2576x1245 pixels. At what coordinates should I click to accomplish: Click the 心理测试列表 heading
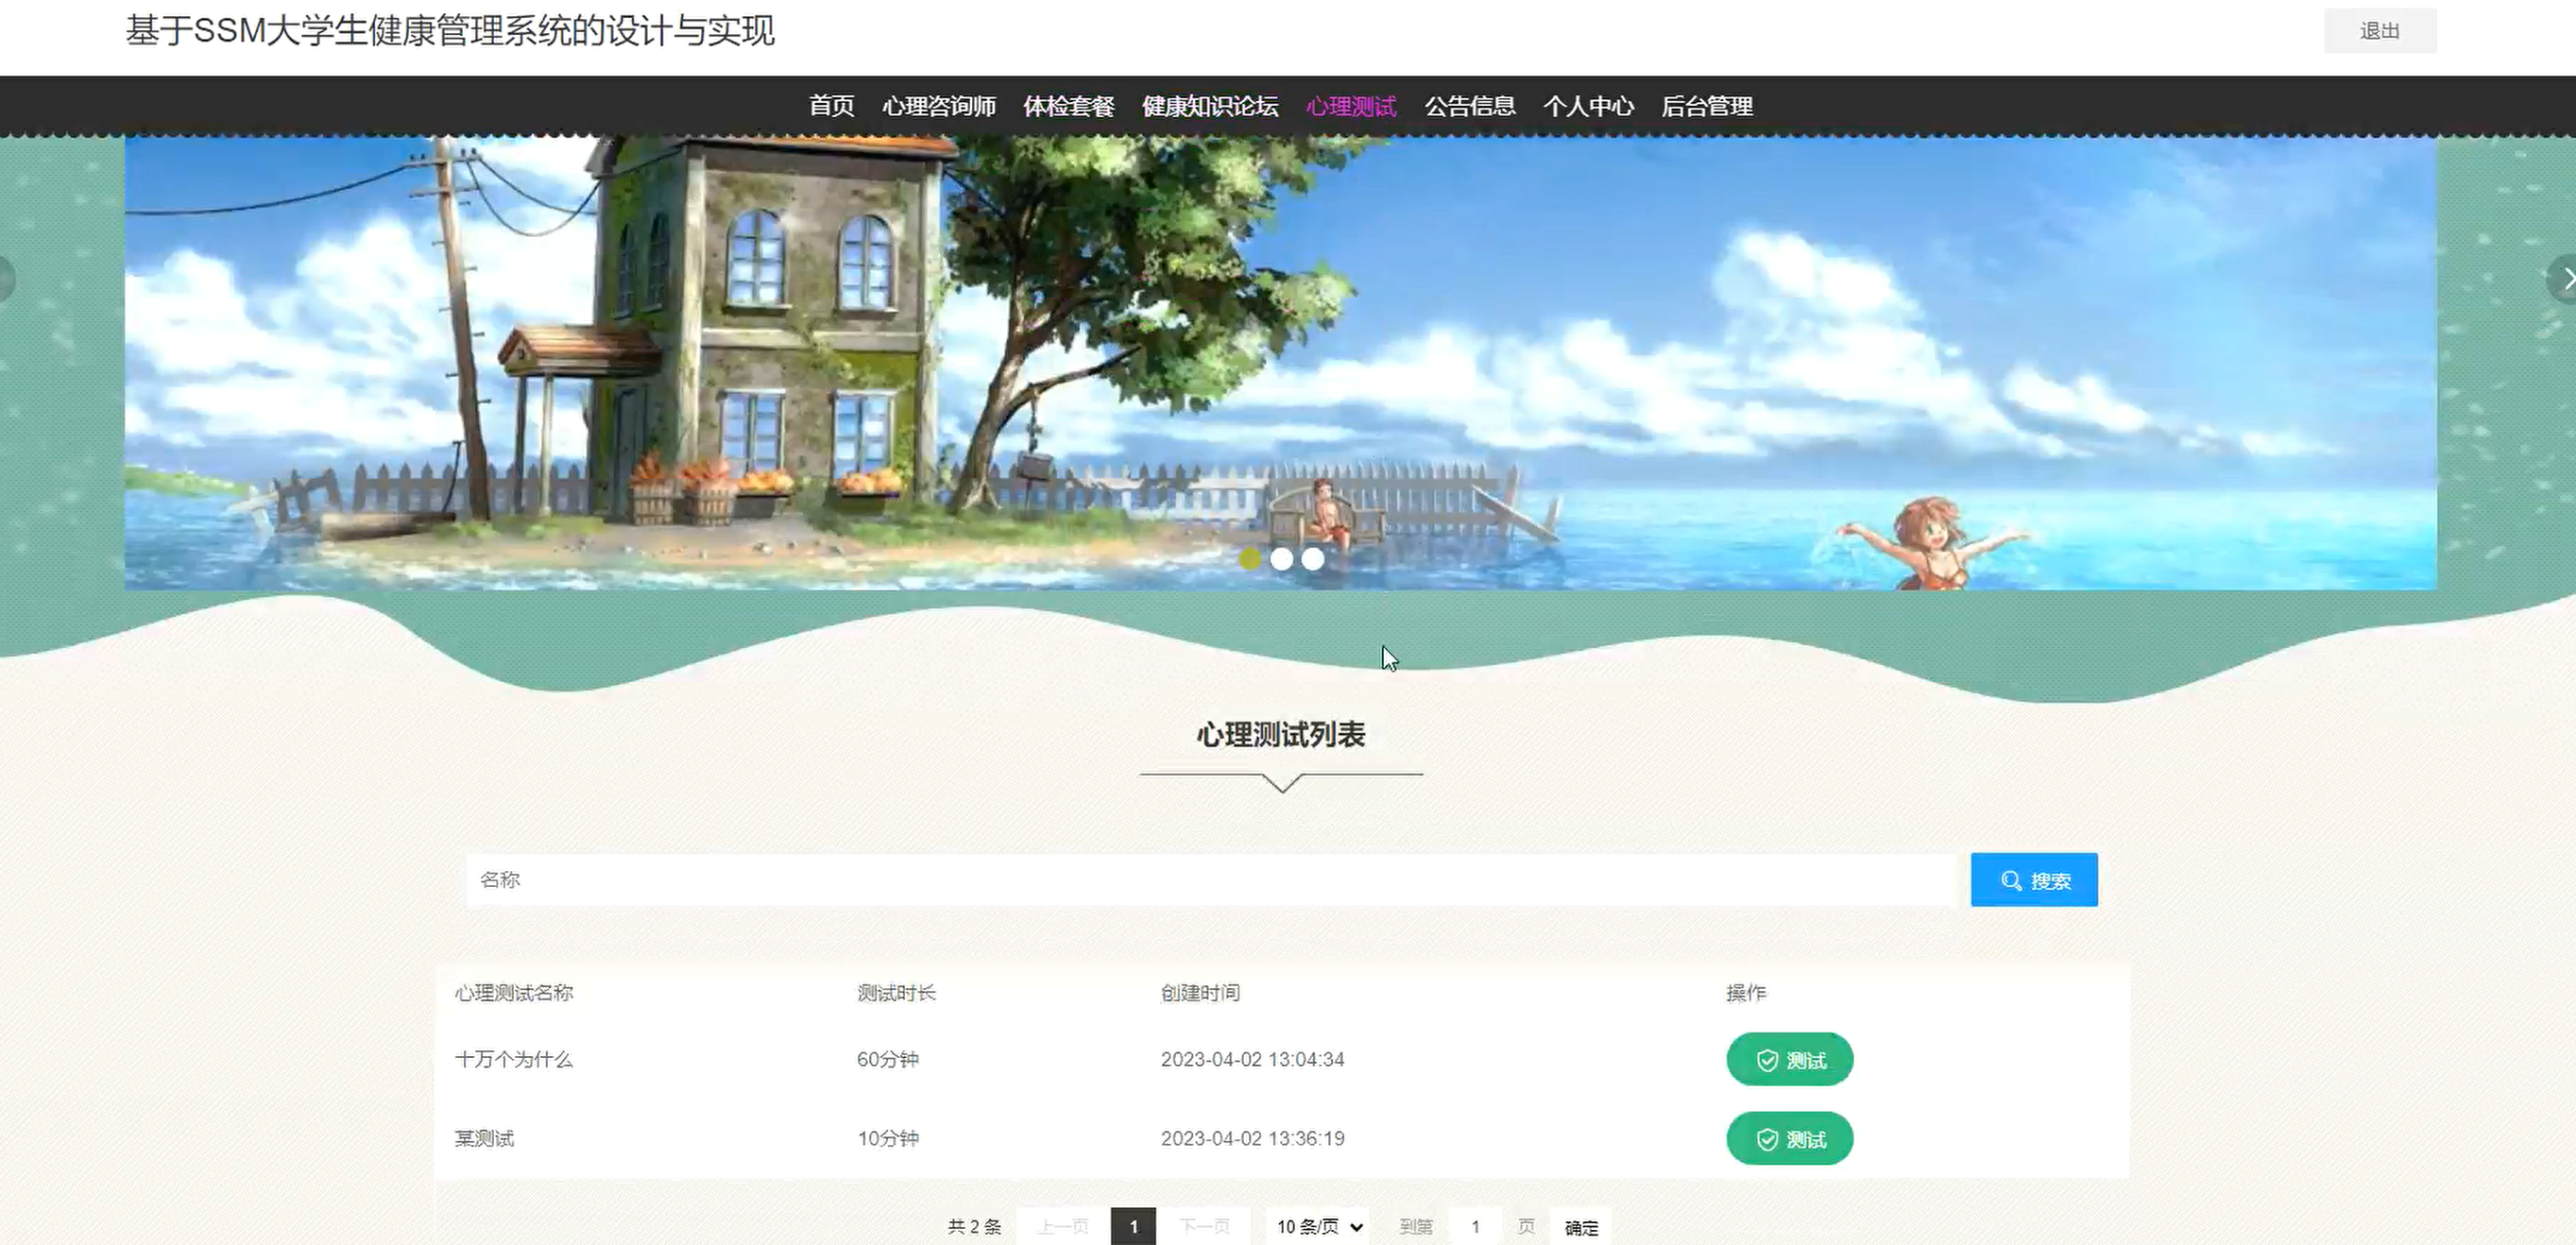click(1281, 735)
